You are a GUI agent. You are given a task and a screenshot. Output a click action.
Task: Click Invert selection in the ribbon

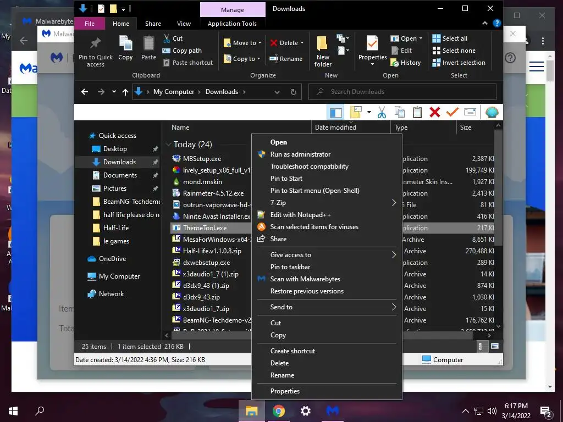(x=459, y=63)
